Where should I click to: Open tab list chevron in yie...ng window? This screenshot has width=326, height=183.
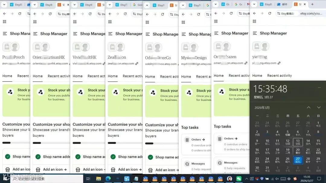coord(254,4)
